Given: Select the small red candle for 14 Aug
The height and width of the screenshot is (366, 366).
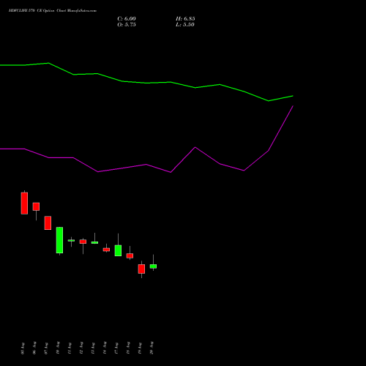Looking at the screenshot, I should 106,250.
